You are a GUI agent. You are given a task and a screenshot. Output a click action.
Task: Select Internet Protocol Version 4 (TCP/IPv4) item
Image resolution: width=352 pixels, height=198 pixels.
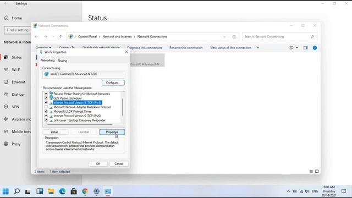[x=78, y=103]
